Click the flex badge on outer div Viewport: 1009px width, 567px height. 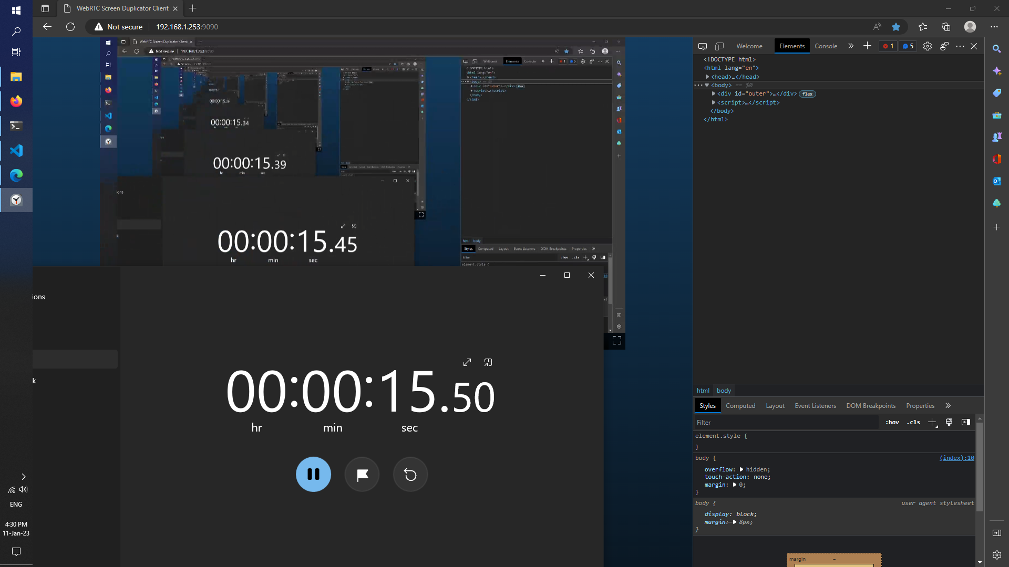coord(808,94)
